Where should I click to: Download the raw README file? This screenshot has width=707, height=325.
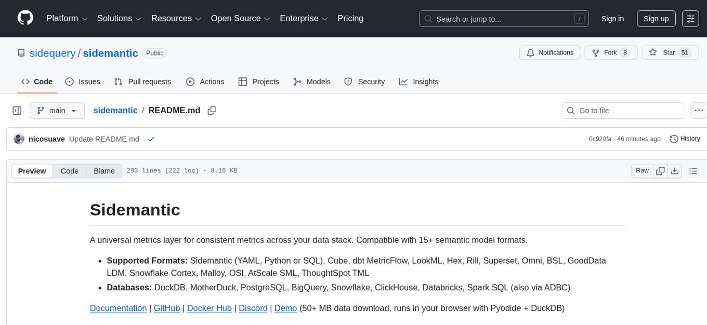[x=674, y=171]
